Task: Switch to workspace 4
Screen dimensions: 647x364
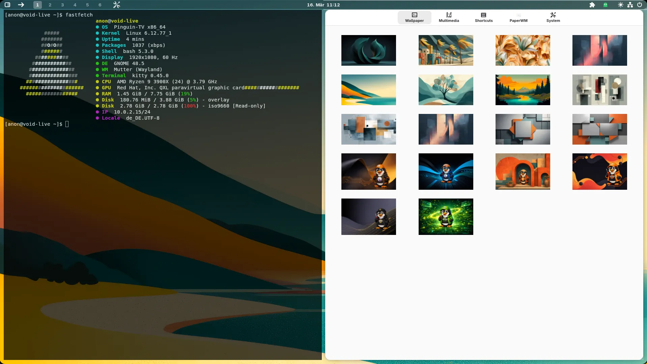Action: [x=75, y=5]
